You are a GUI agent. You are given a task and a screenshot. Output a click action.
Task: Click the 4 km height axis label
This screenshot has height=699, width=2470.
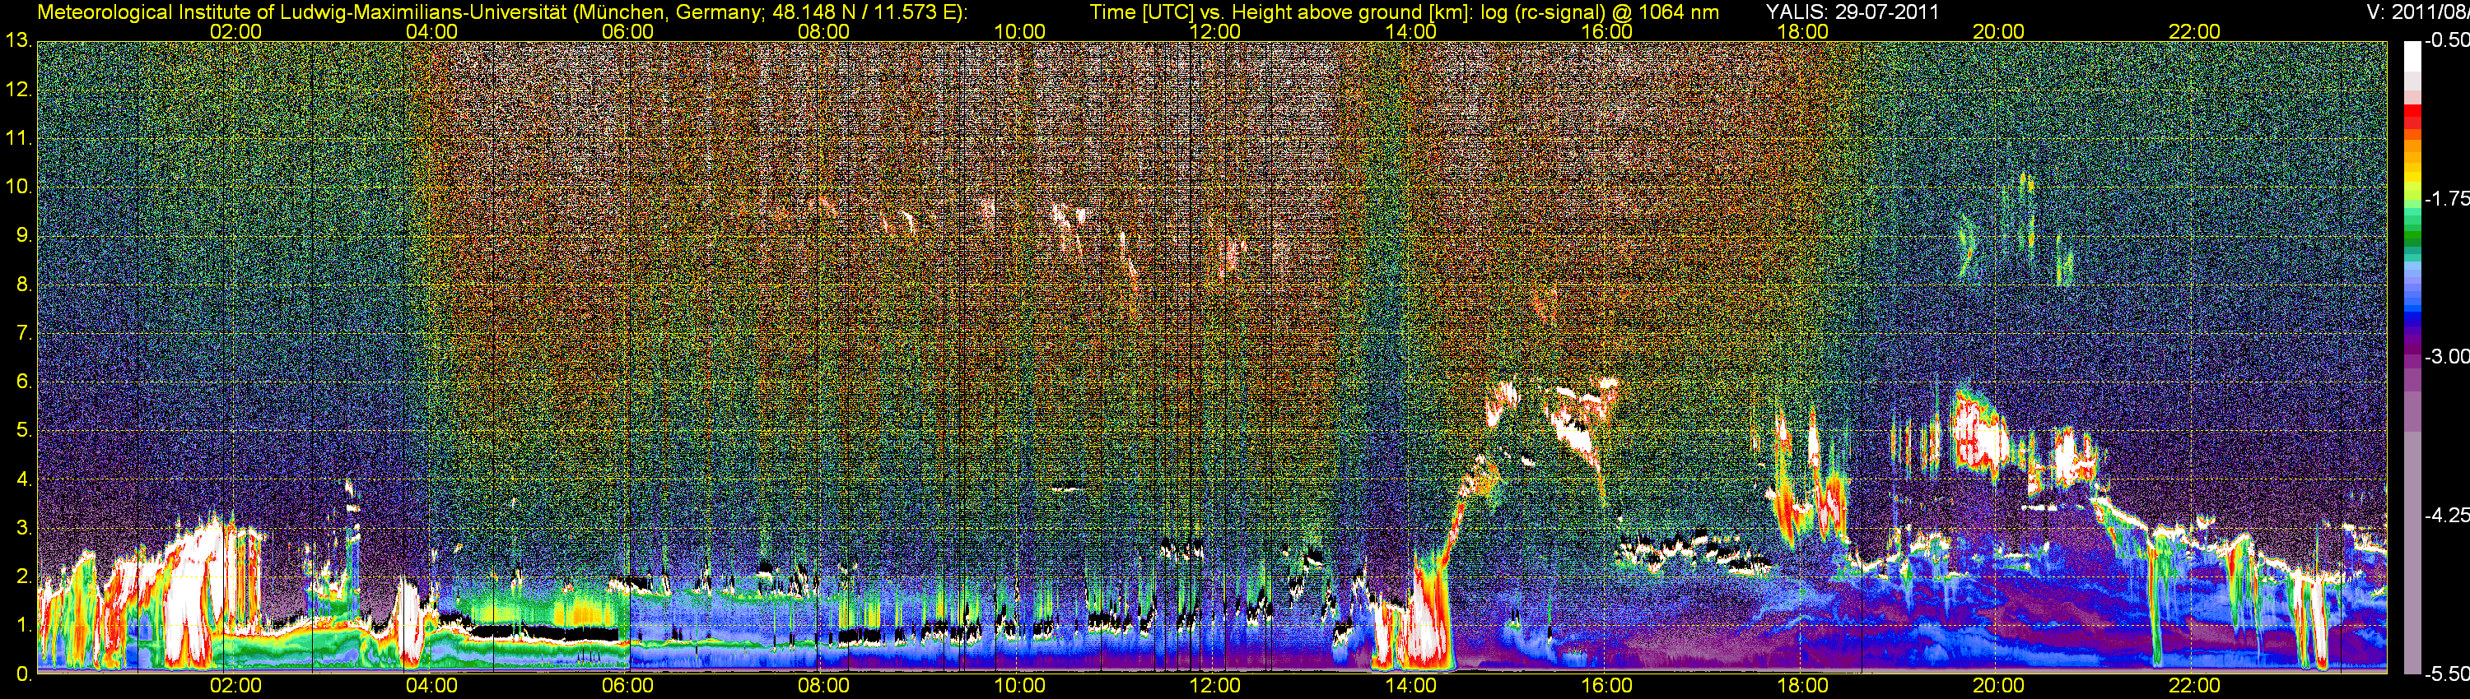[x=24, y=479]
